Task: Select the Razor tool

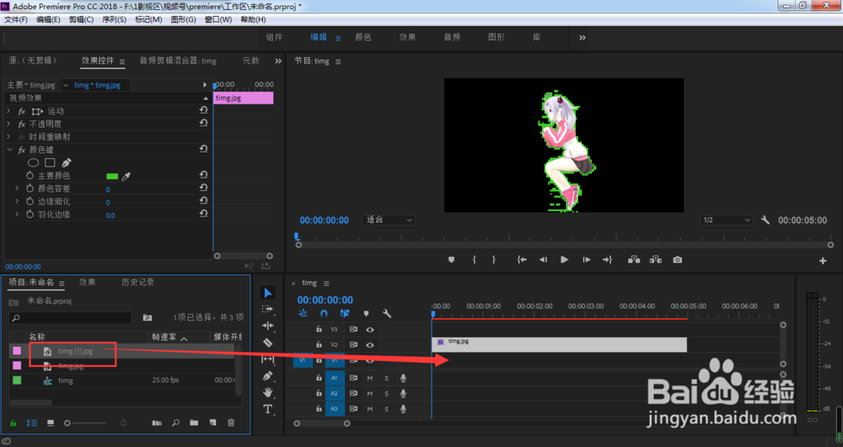Action: pos(268,343)
